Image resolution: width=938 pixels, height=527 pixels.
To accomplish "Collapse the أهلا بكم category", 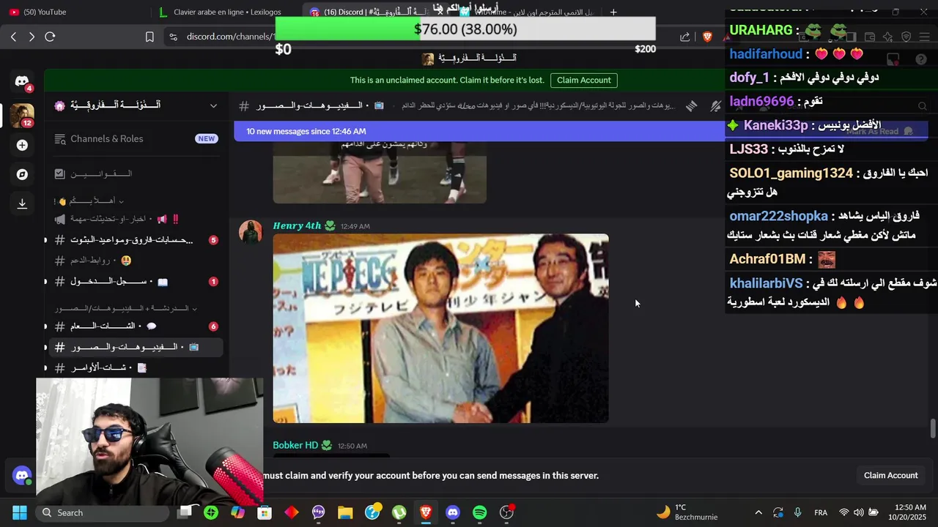I will coord(89,201).
